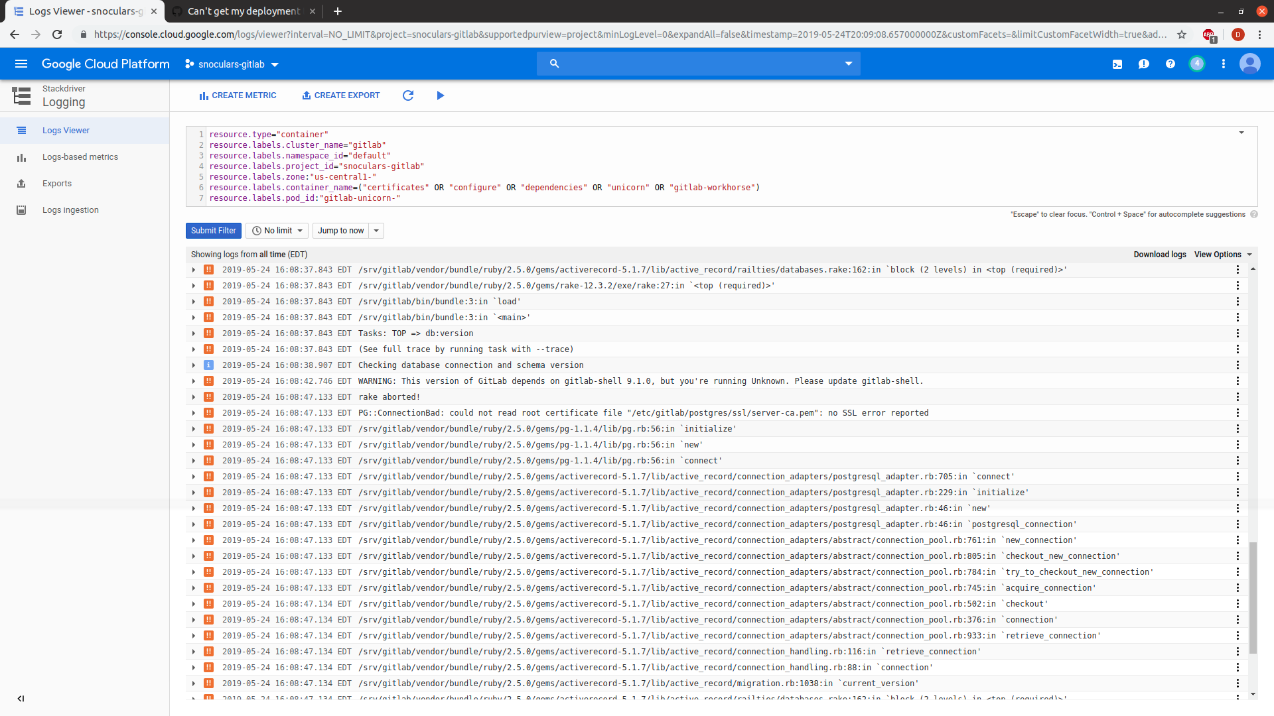This screenshot has width=1274, height=716.
Task: Open the ABP extension icon
Action: (1210, 35)
